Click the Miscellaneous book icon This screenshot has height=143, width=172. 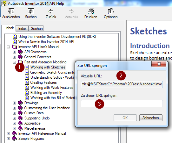coord(20,128)
